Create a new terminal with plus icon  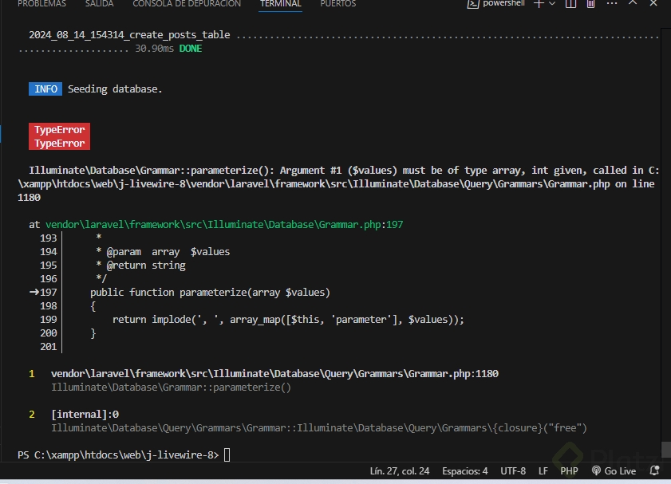coord(539,4)
